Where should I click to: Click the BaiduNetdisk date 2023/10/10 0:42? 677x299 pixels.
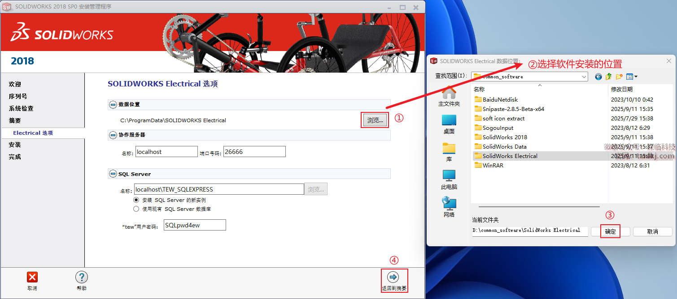pos(632,99)
